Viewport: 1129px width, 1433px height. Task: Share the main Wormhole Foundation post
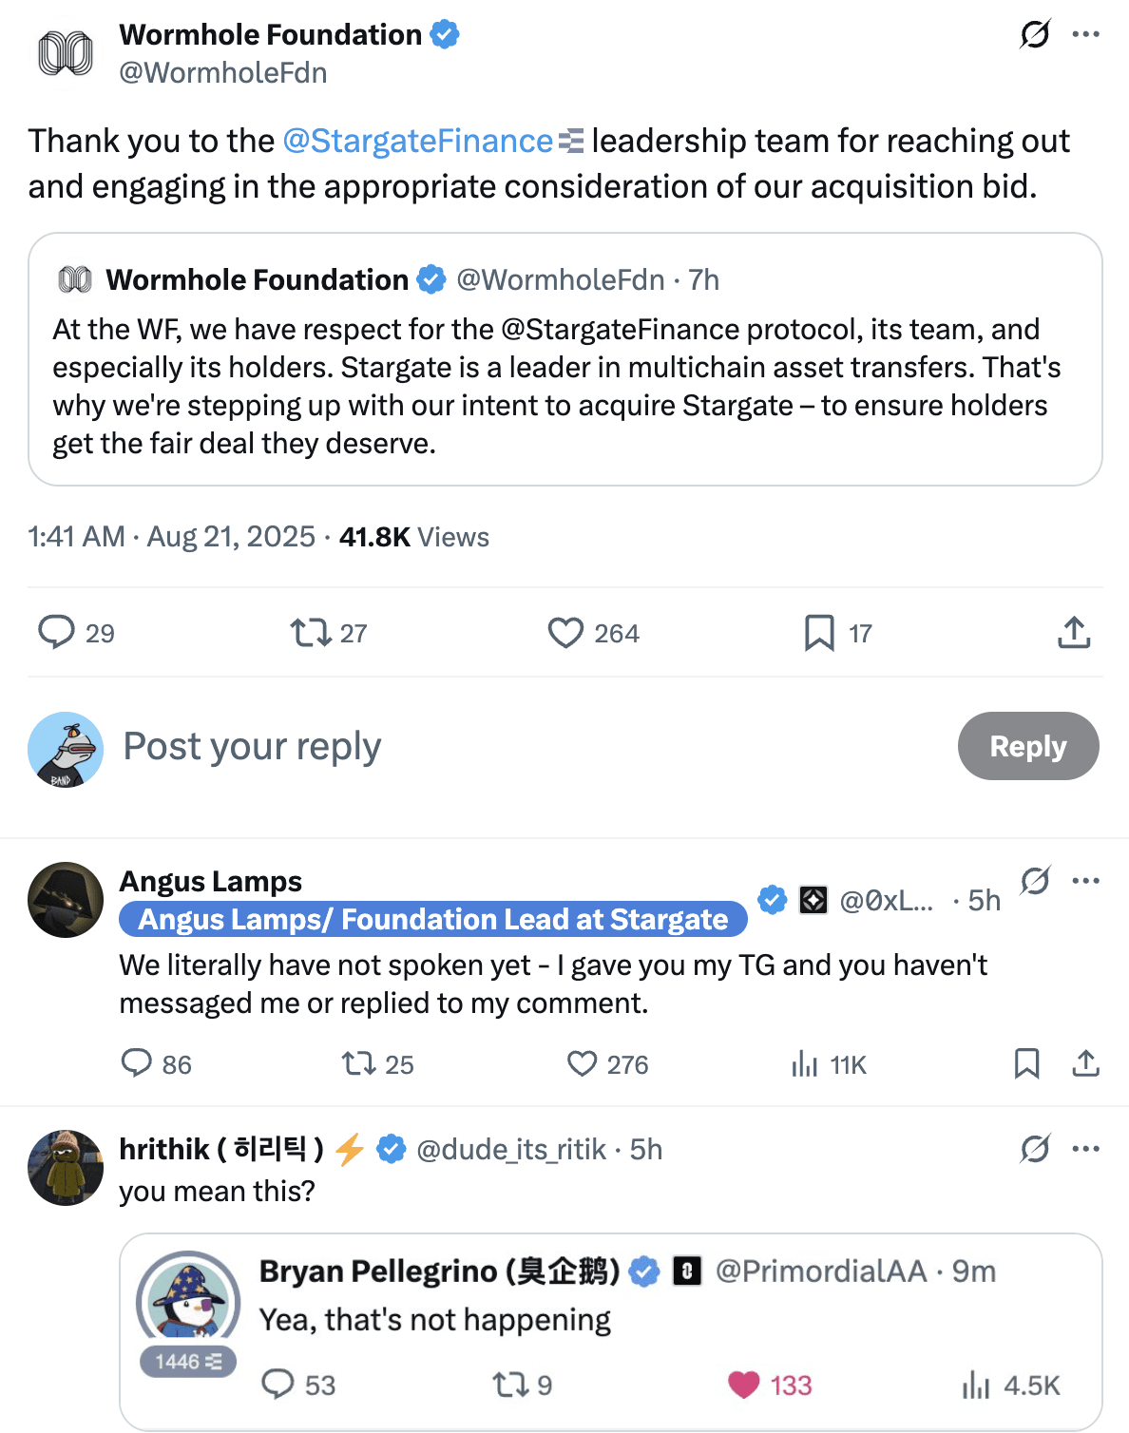1074,633
